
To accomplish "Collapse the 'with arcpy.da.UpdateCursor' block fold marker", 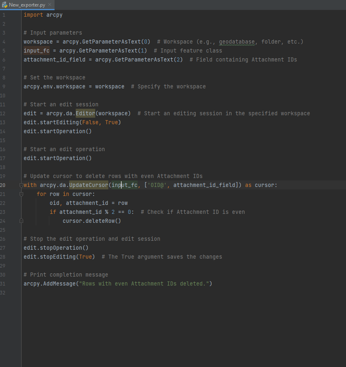I will [x=21, y=185].
